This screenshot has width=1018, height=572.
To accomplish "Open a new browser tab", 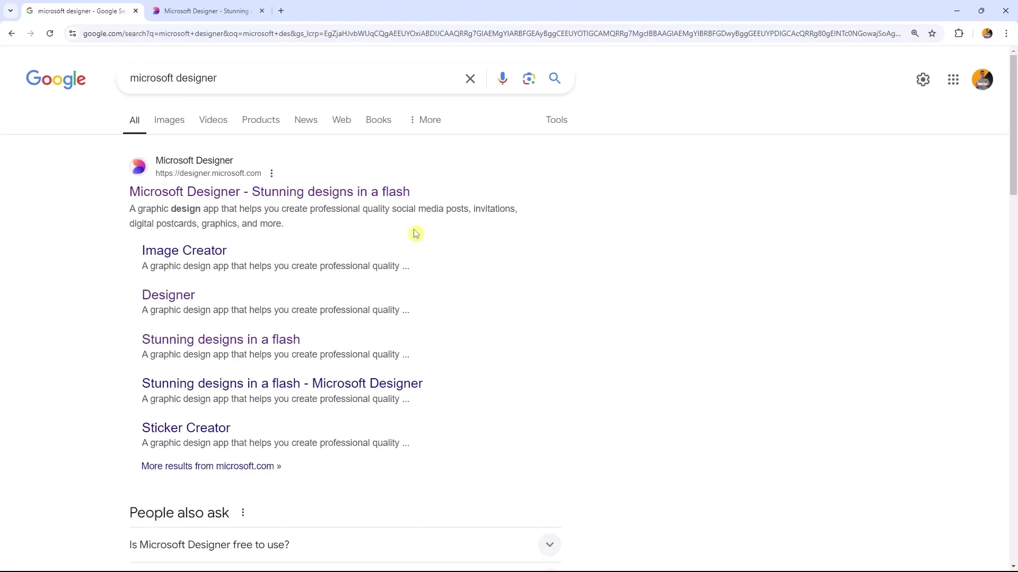I will 281,11.
